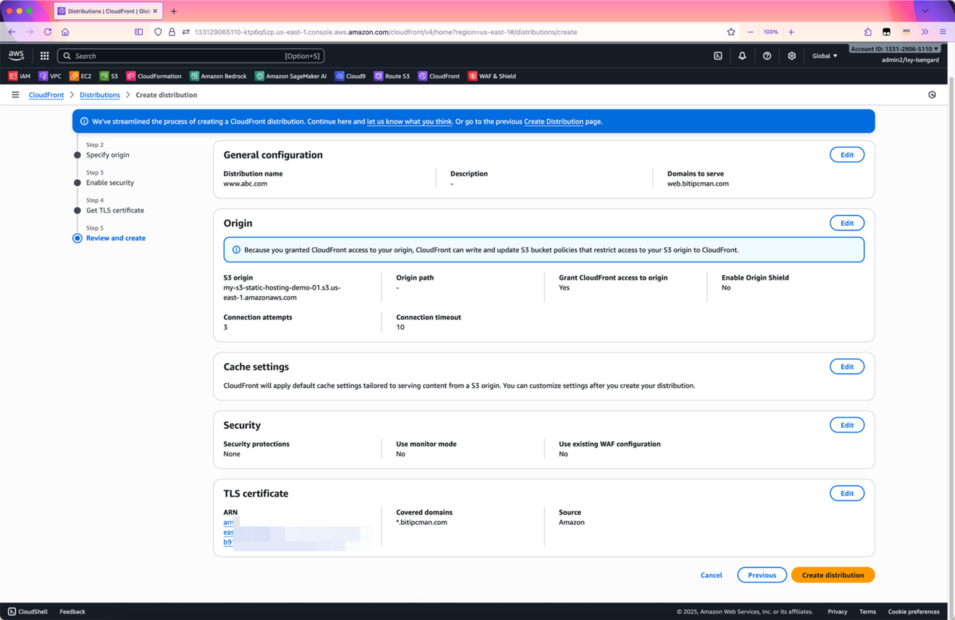Click the S3 shortcut in favorites bar
This screenshot has width=955, height=620.
point(109,76)
